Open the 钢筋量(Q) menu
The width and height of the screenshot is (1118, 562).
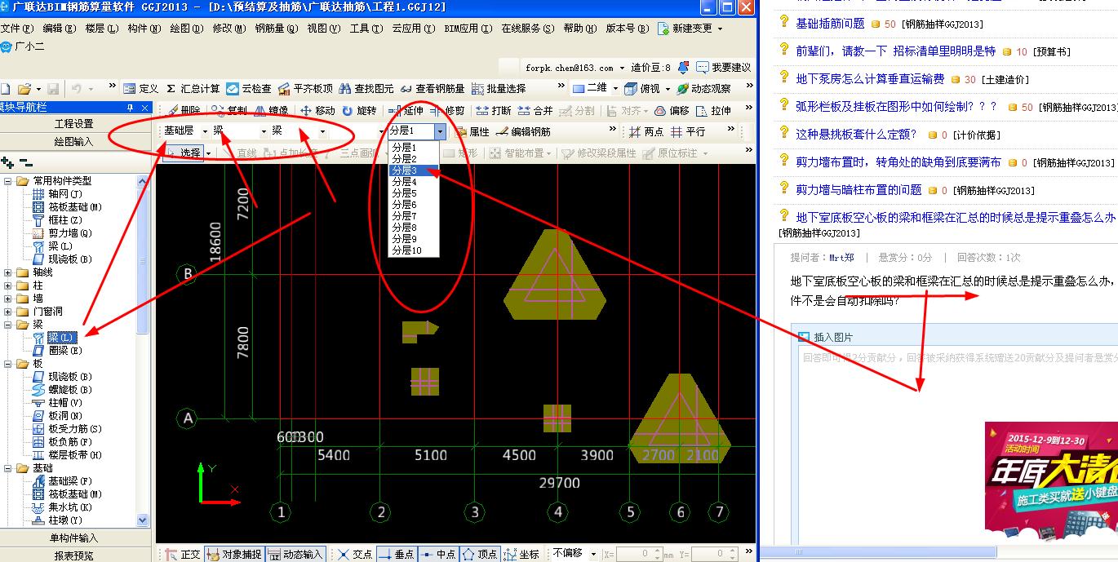[277, 28]
